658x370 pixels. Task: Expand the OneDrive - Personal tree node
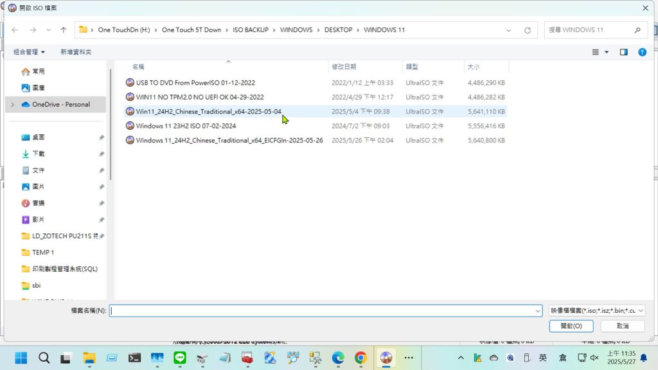coord(12,105)
